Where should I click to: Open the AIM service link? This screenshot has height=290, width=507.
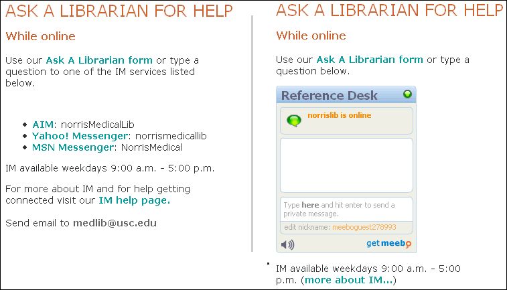click(x=43, y=125)
